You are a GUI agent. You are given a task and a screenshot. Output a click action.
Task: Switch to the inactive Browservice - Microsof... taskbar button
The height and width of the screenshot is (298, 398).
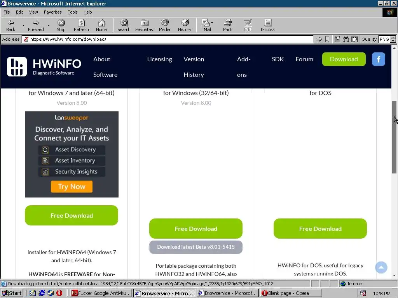(228, 293)
